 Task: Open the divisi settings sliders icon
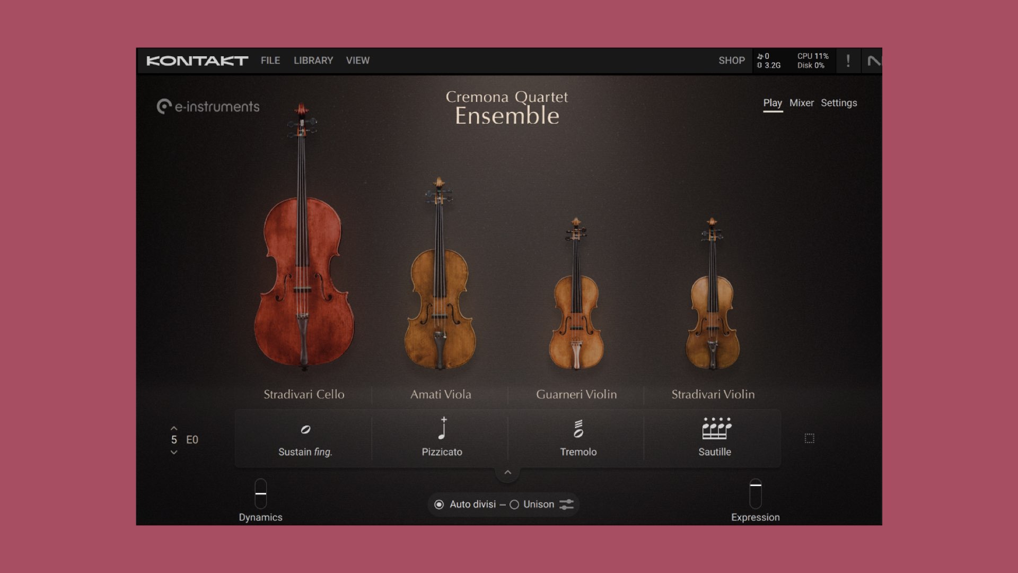point(566,505)
